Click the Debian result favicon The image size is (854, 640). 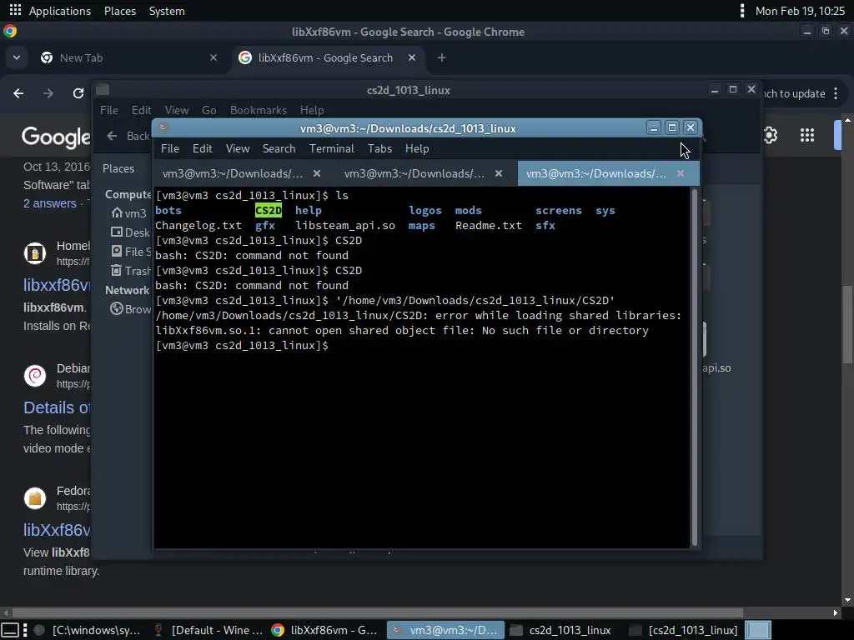[35, 376]
